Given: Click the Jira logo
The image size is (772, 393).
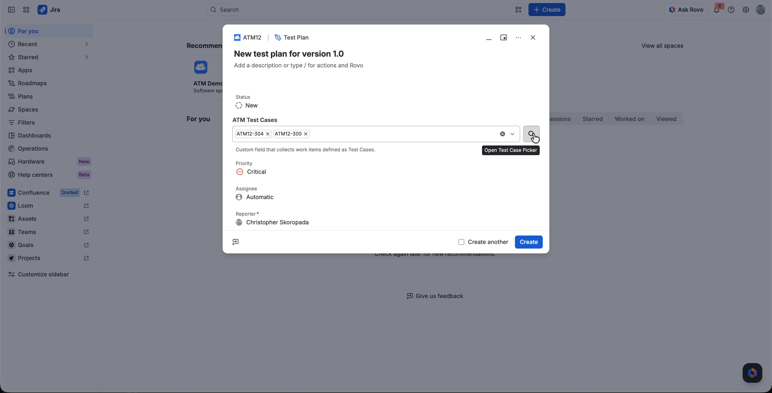Looking at the screenshot, I should 49,10.
